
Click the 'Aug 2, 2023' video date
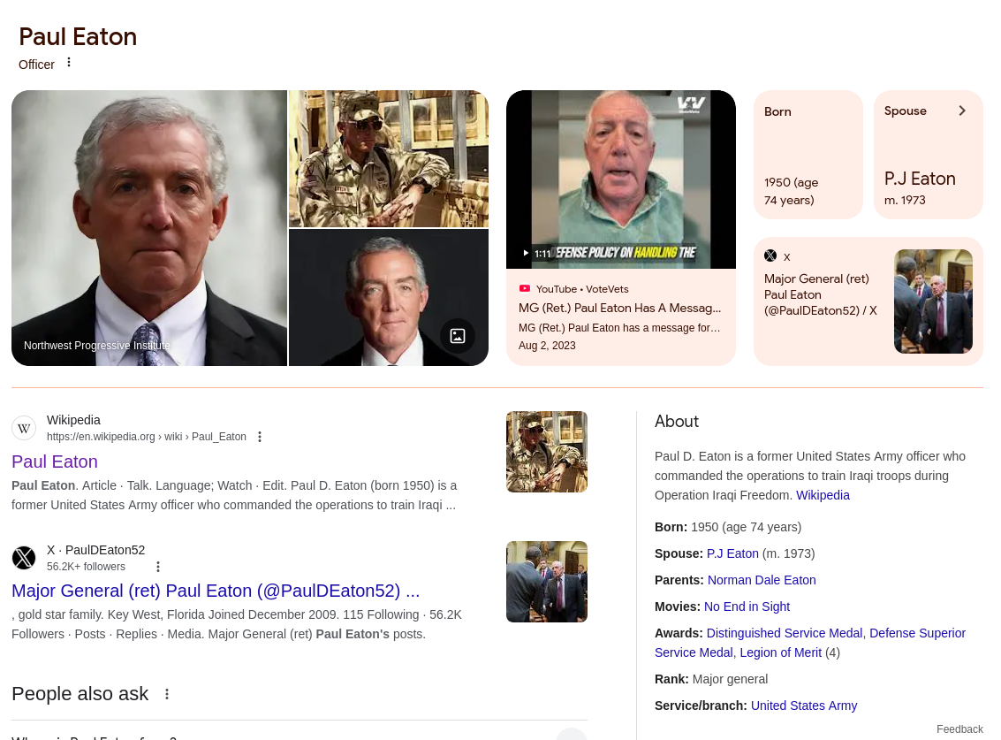click(547, 346)
